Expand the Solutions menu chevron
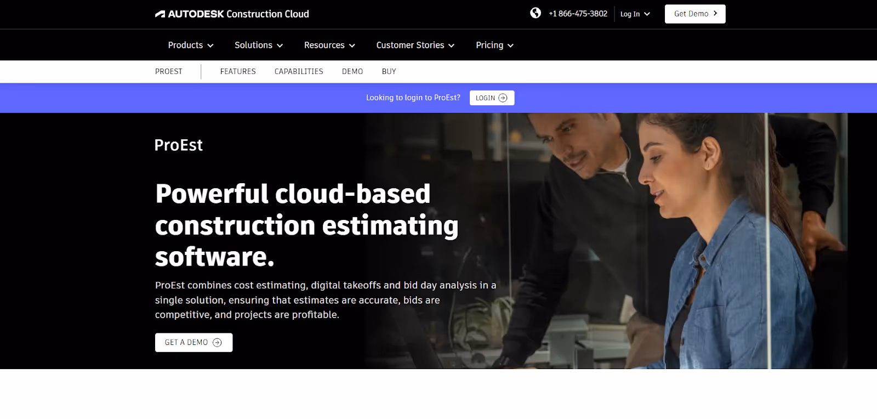 (x=280, y=46)
